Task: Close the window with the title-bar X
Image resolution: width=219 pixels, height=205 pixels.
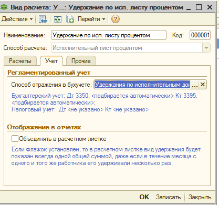Action: point(210,7)
